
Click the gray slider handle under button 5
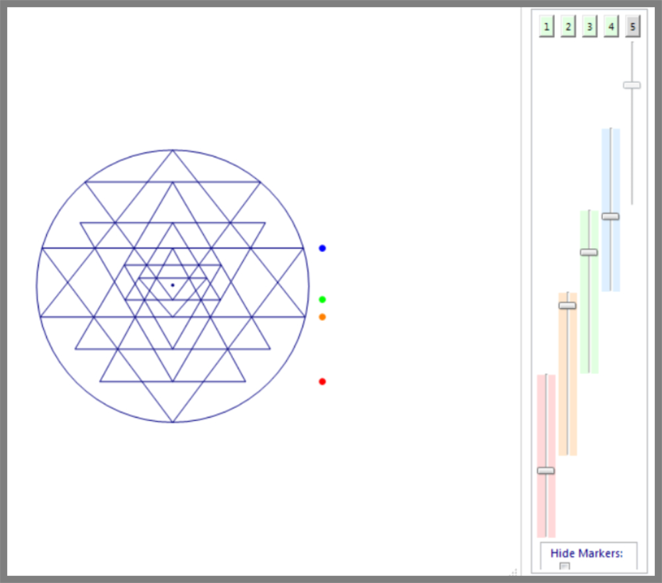coord(632,85)
